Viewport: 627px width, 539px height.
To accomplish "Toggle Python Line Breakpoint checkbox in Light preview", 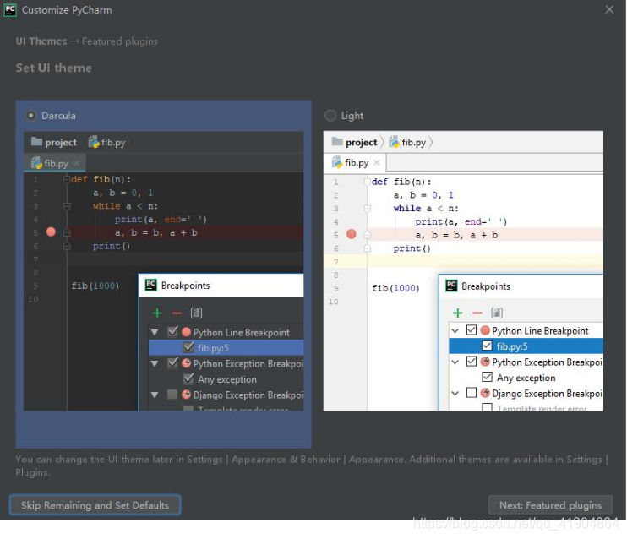I will pyautogui.click(x=472, y=329).
